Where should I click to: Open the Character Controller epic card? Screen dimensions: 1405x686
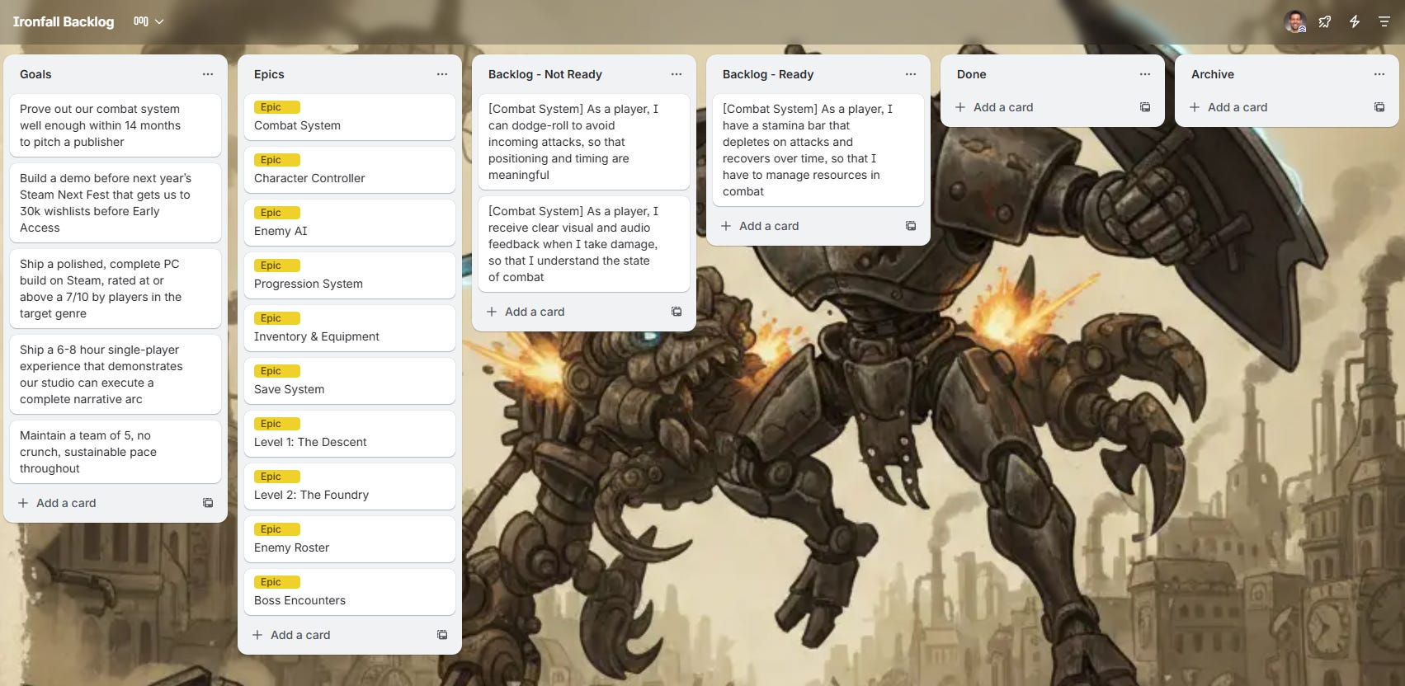coord(350,170)
